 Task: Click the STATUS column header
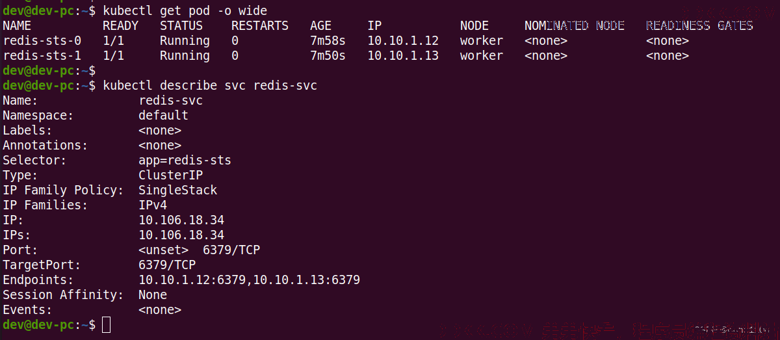point(181,26)
